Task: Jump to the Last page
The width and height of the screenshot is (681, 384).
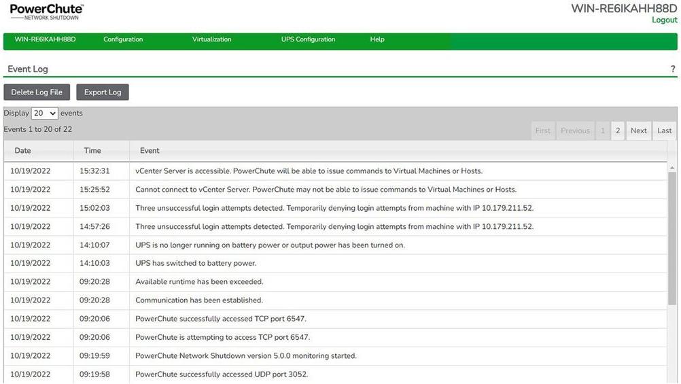Action: tap(664, 130)
